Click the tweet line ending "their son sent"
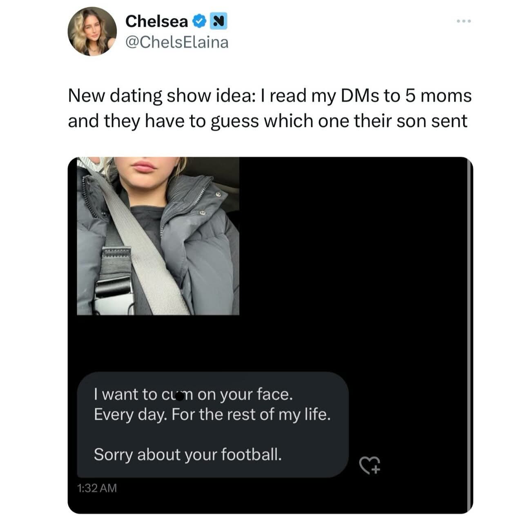 267,121
